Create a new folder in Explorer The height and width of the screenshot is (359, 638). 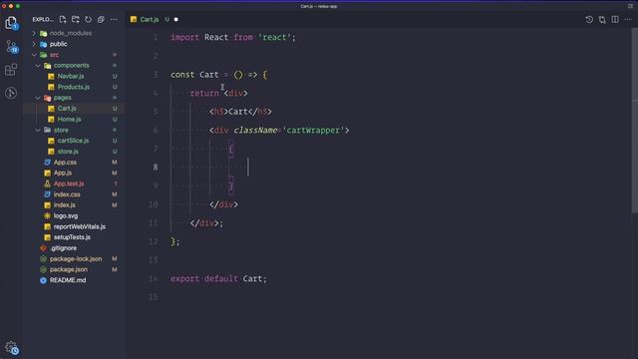76,20
